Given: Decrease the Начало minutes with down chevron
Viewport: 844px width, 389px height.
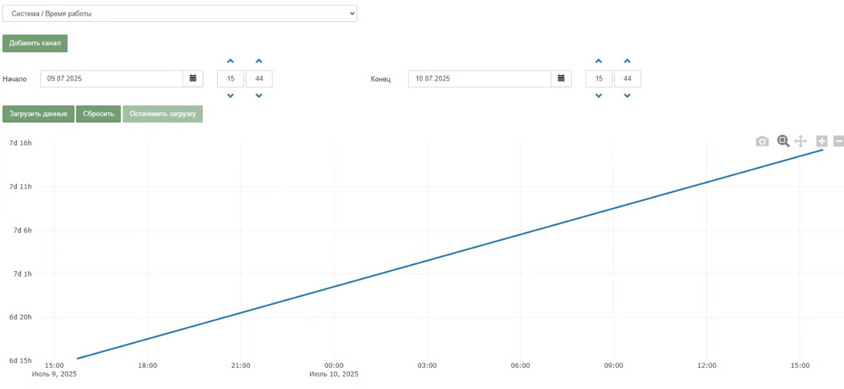Looking at the screenshot, I should click(259, 96).
